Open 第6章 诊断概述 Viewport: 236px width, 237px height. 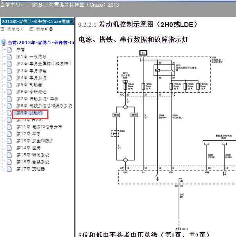click(x=31, y=92)
